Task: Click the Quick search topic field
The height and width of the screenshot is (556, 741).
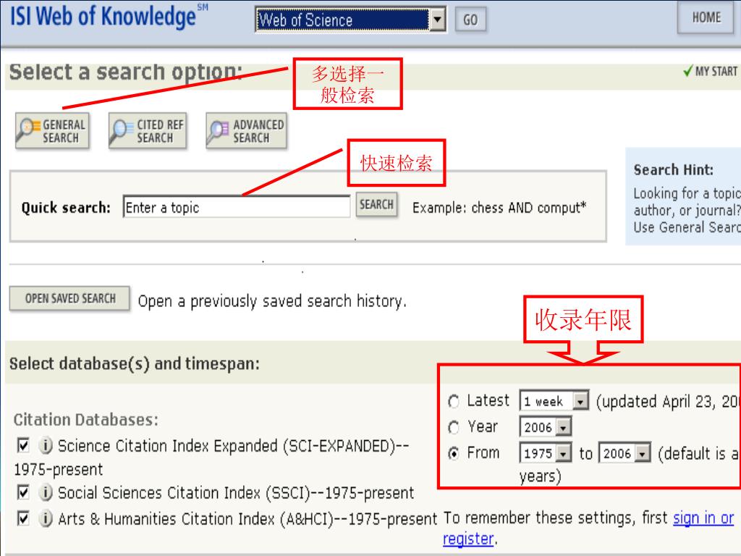Action: [x=237, y=208]
